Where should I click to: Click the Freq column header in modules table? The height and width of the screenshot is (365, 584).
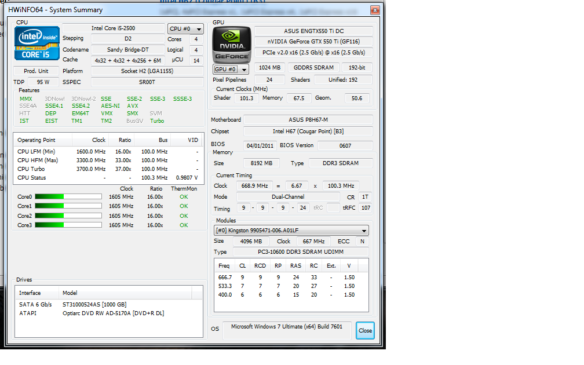[224, 265]
